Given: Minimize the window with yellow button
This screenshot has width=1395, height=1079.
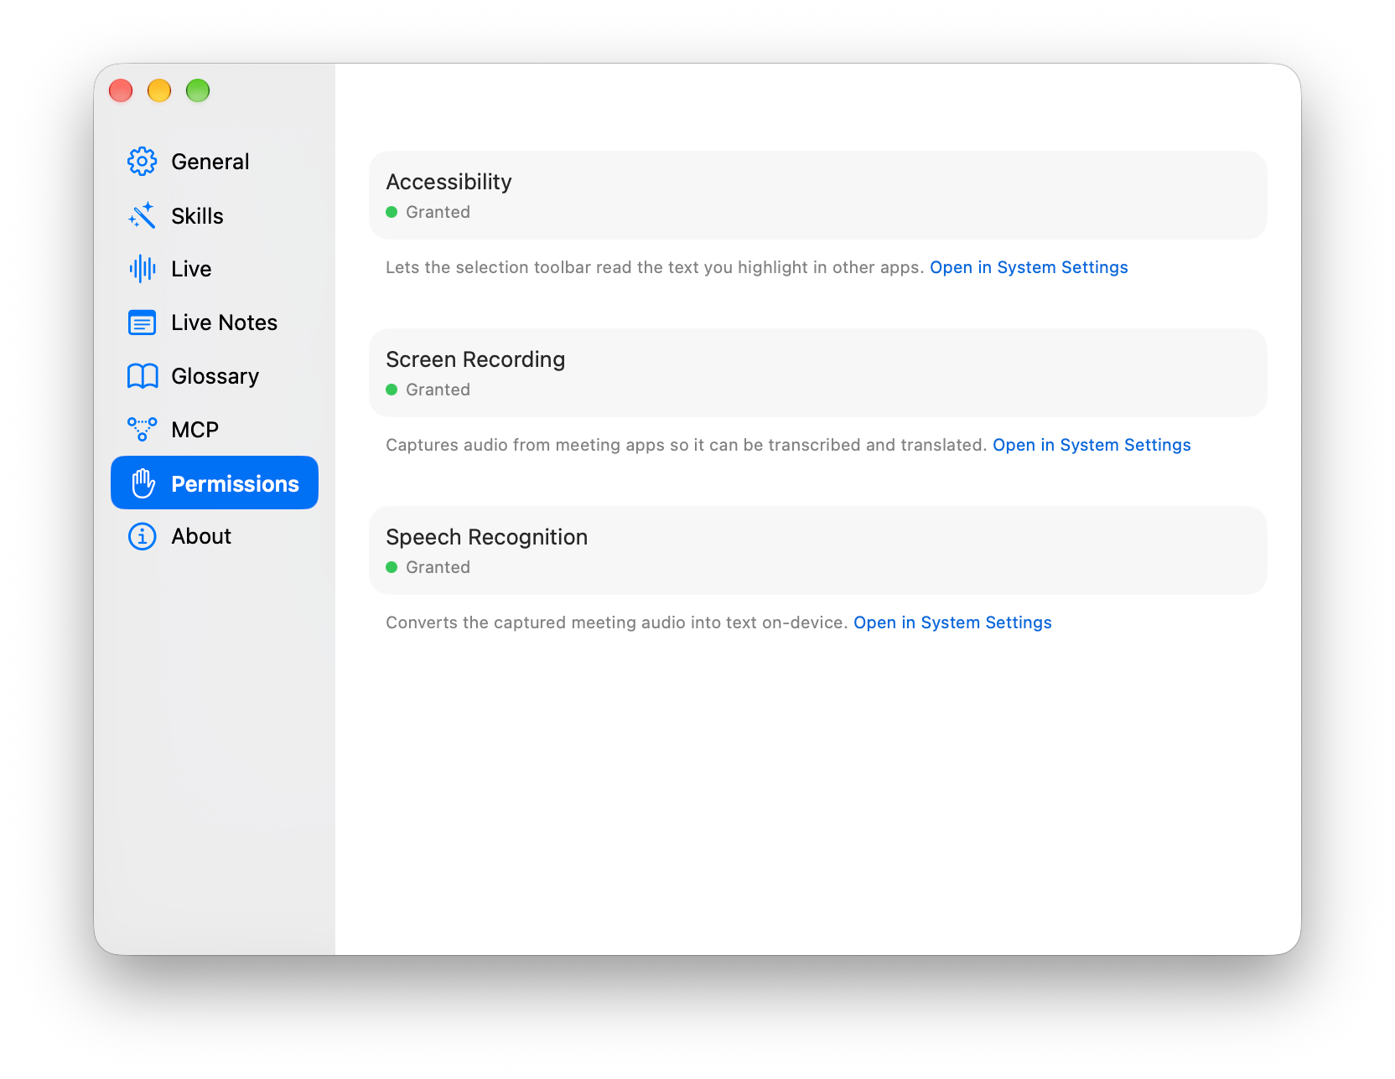Looking at the screenshot, I should pyautogui.click(x=159, y=90).
